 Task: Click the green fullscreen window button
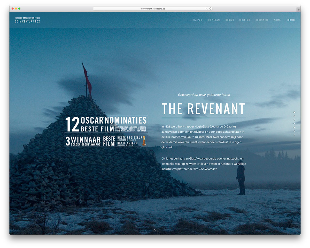(x=19, y=8)
